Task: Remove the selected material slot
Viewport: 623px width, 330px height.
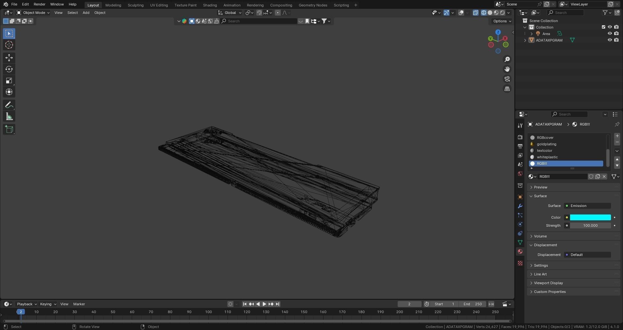Action: point(617,142)
